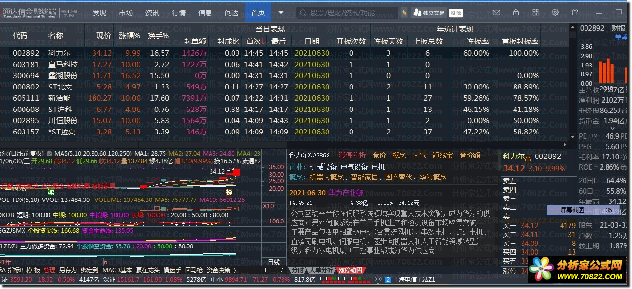Click the signal strength icon in status bar
Viewport: 632px width, 289px height.
pos(378,280)
